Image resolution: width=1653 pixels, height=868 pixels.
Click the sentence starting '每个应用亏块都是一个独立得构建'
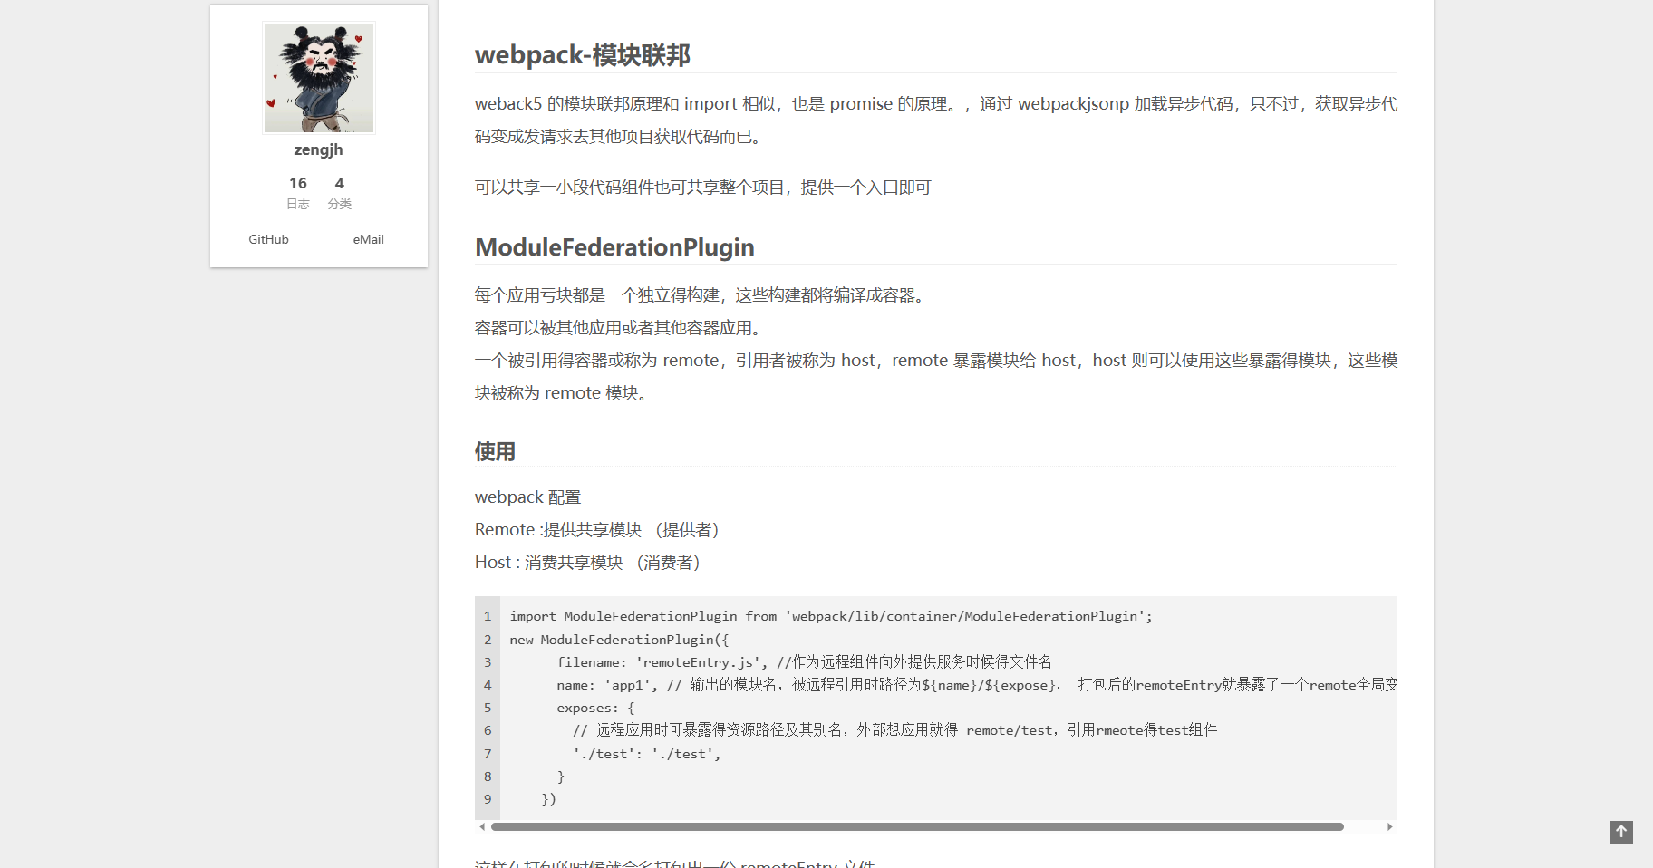point(703,295)
